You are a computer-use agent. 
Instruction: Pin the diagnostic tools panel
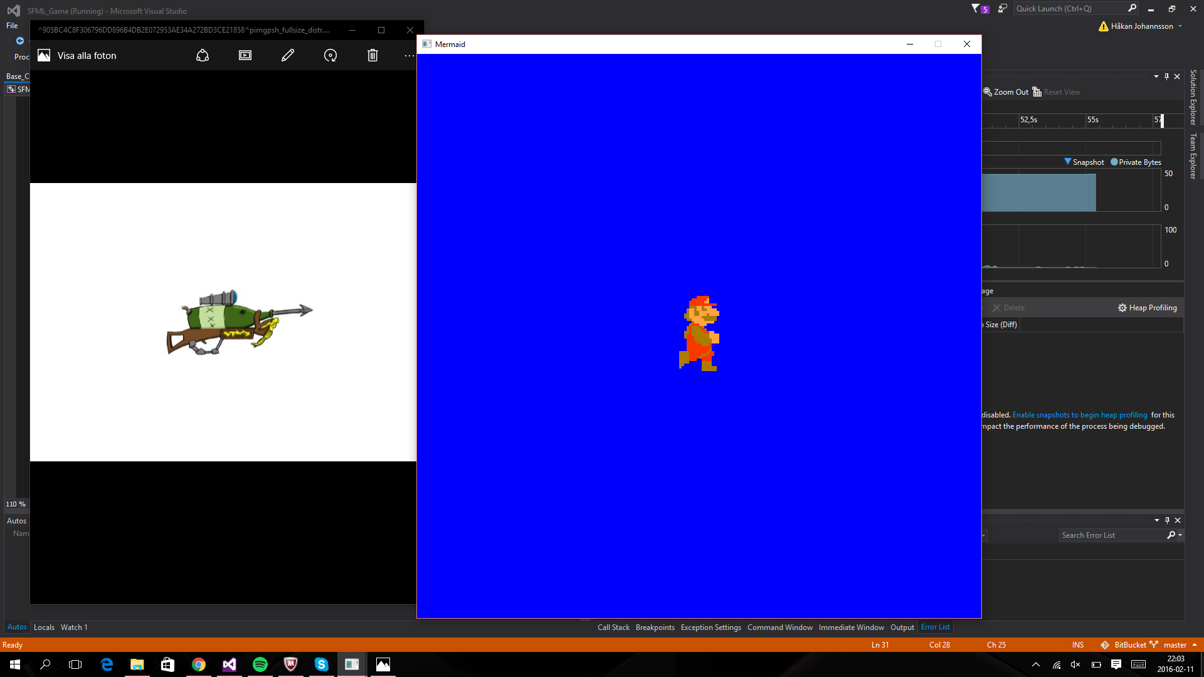click(x=1166, y=76)
